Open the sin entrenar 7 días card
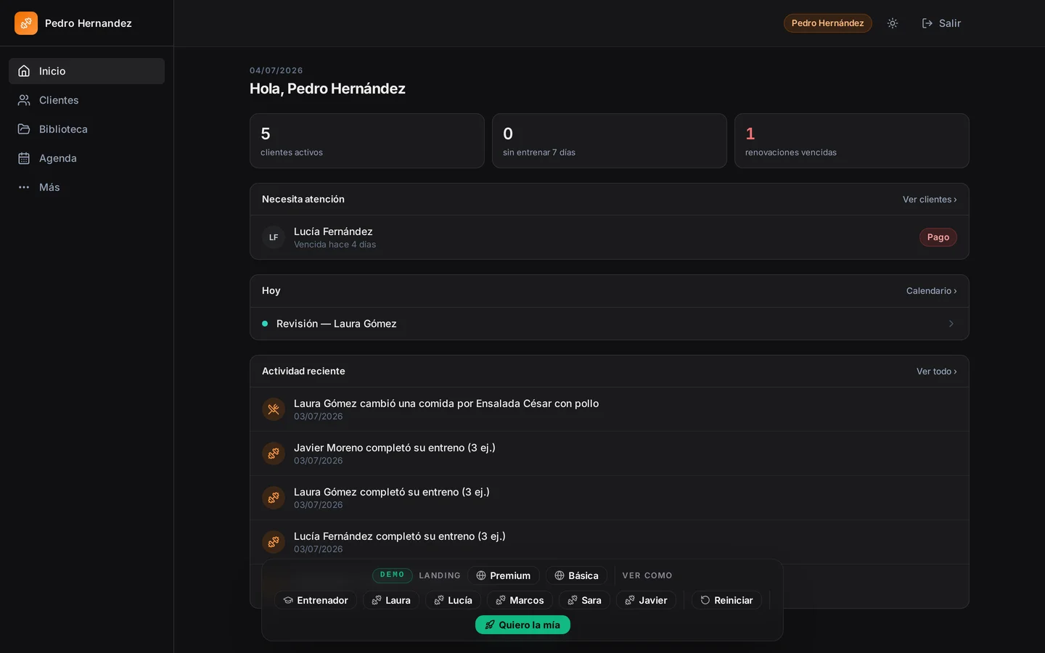Viewport: 1045px width, 653px height. 610,141
